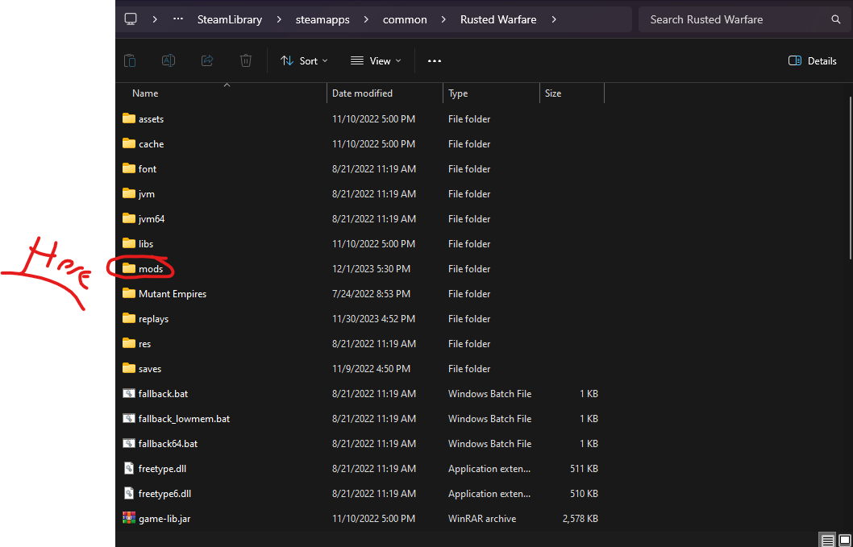Click the Delete trash icon
The image size is (853, 547).
click(246, 60)
